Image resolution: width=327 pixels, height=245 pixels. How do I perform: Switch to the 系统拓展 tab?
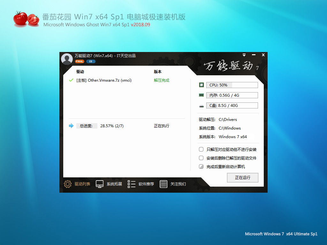coord(114,184)
